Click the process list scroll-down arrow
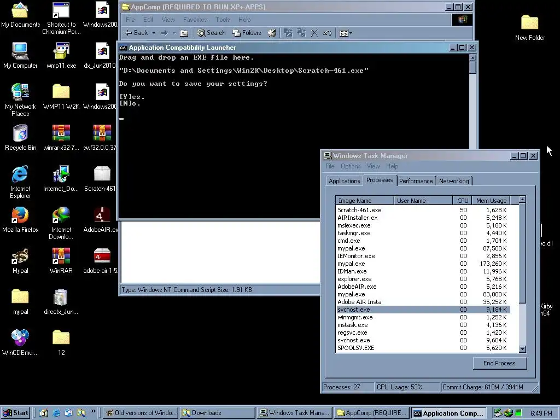The image size is (560, 420). tap(522, 349)
